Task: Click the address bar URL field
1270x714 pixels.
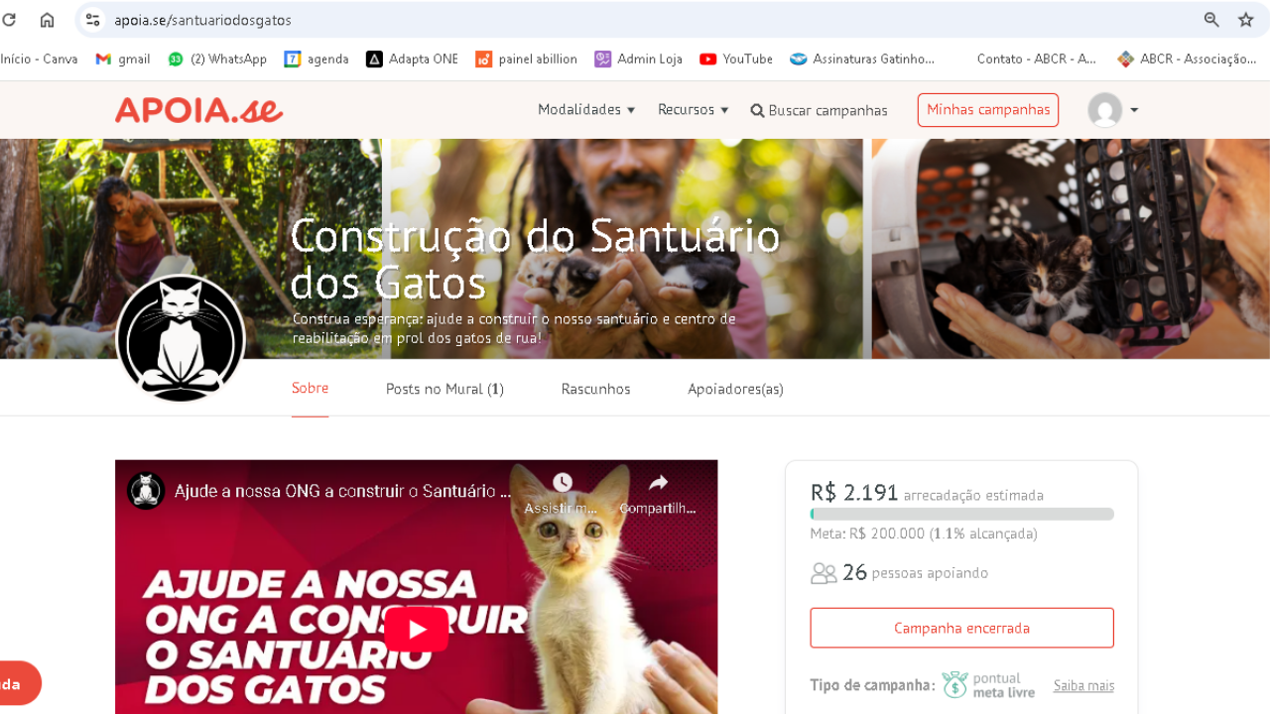Action: coord(635,20)
